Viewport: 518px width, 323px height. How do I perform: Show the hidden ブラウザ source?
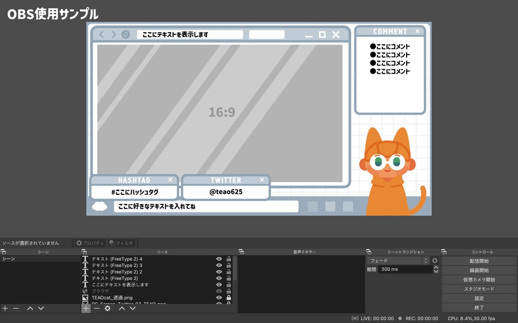(x=219, y=291)
